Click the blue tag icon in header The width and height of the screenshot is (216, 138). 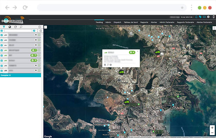[x=200, y=17]
